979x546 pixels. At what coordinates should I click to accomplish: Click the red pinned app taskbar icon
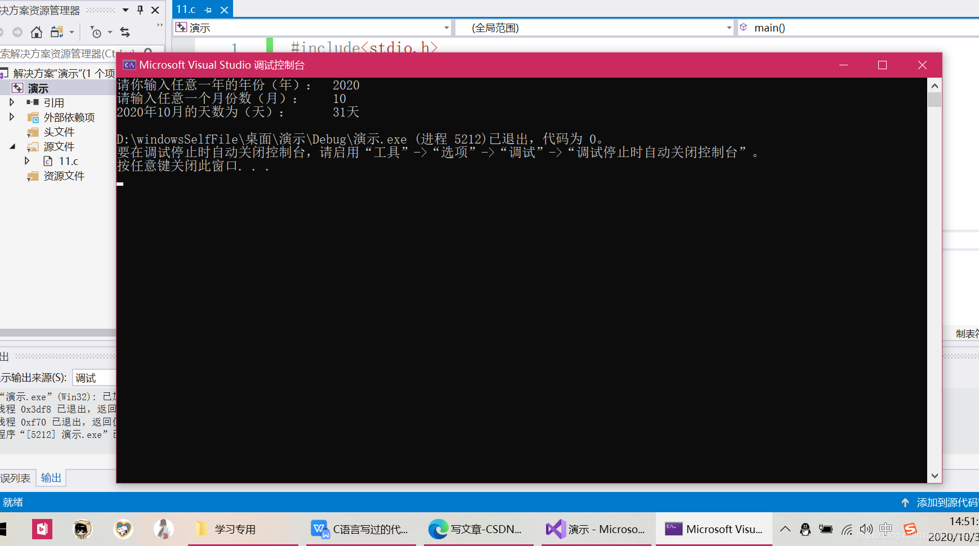(x=42, y=529)
